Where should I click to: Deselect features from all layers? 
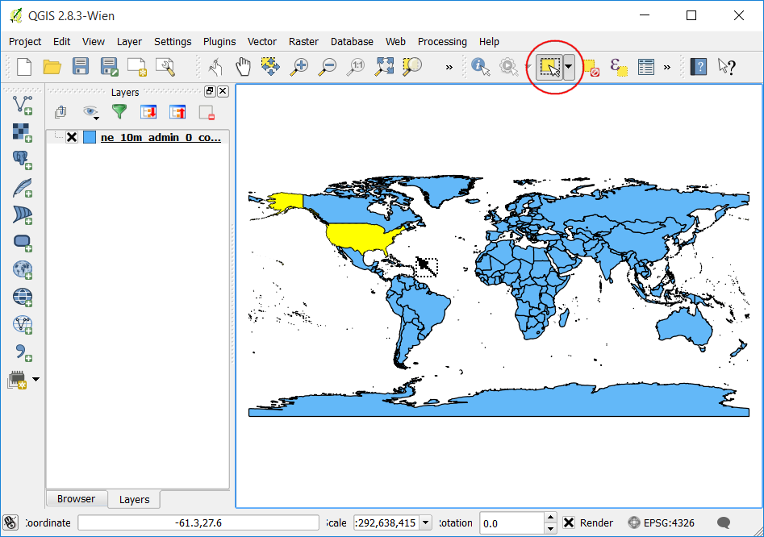[591, 67]
